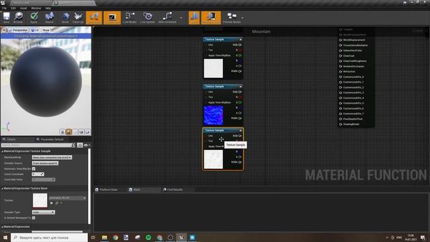
Task: Click the Preview Nodes toolbar icon
Action: click(232, 17)
